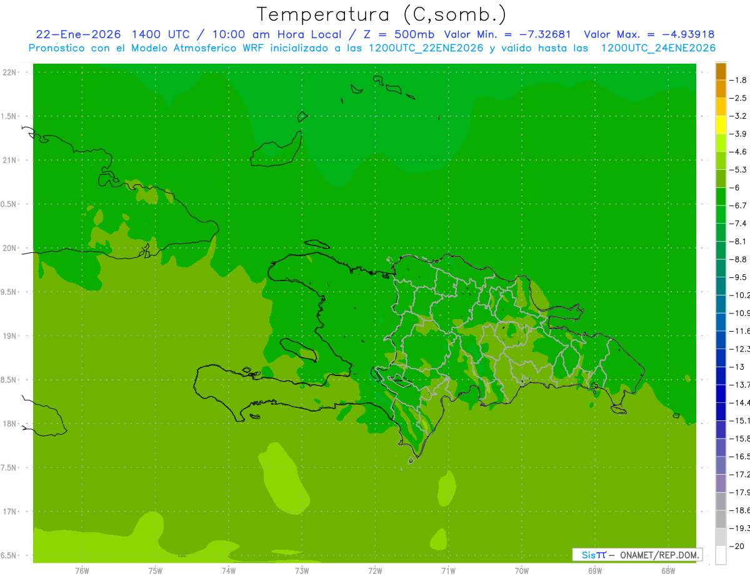Viewport: 750px width, 579px height.
Task: Click the yellow swatch between -3.2 and -3.9
Action: point(721,125)
